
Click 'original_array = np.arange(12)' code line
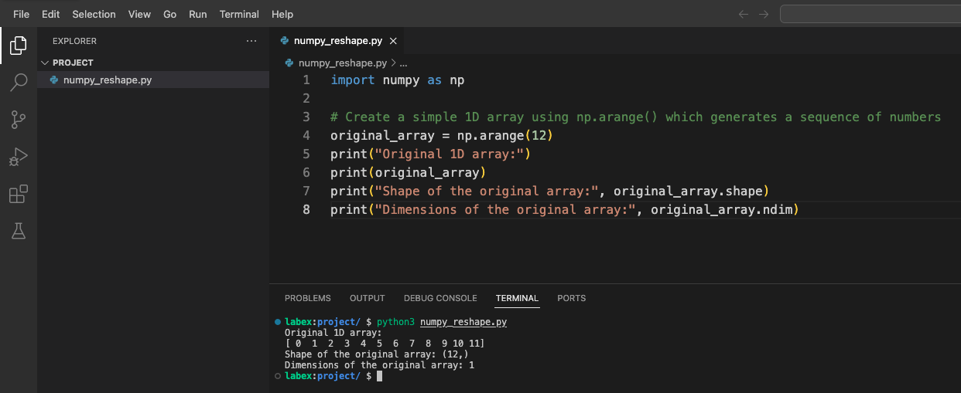(x=442, y=135)
